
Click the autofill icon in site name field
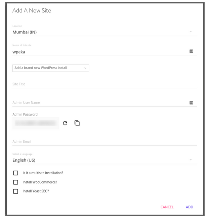[191, 51]
